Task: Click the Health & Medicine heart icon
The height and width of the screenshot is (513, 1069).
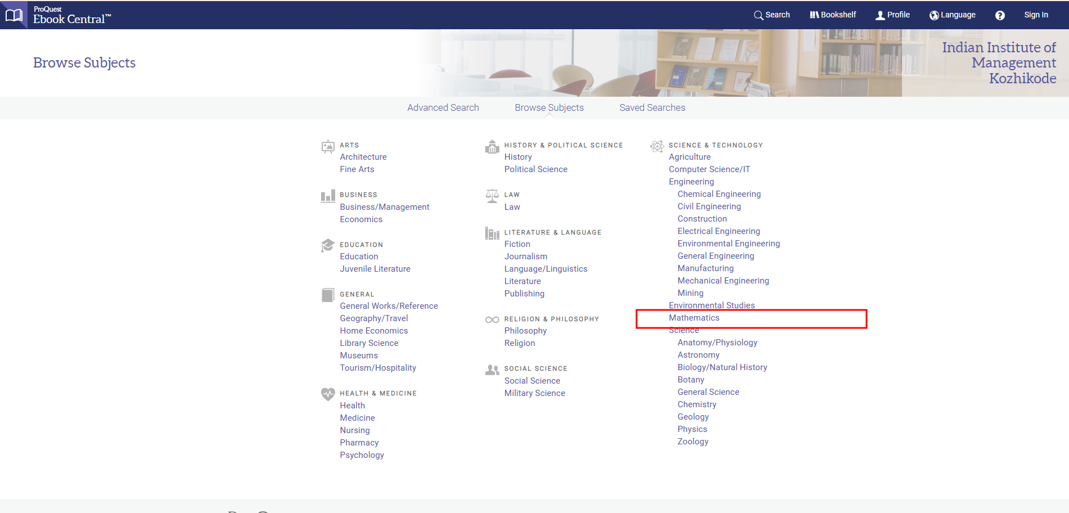Action: (327, 394)
